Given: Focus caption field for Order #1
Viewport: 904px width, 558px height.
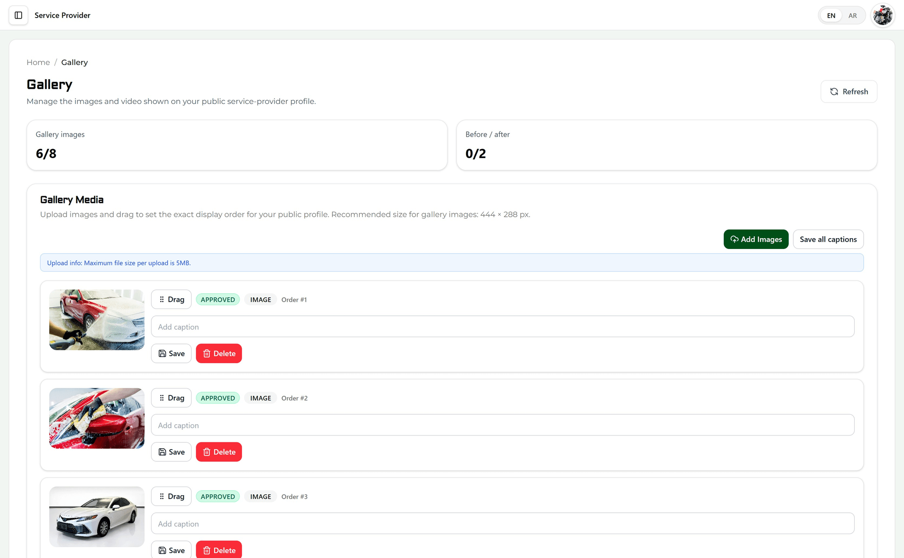Looking at the screenshot, I should pyautogui.click(x=503, y=327).
